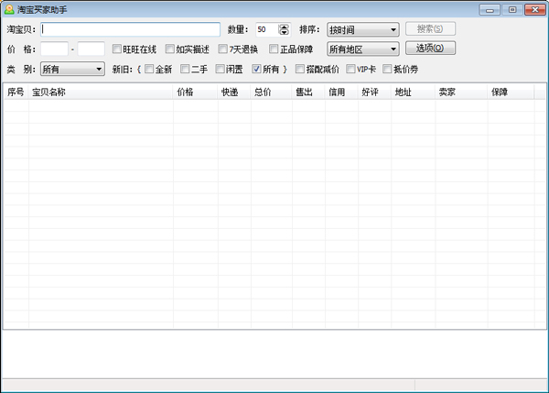Check the 如实描述 option
Image resolution: width=549 pixels, height=393 pixels.
tap(170, 49)
